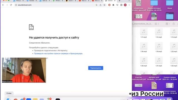The image size is (178, 100).
Task: Open file 1.31.mp3 in Finder
Action: click(159, 62)
